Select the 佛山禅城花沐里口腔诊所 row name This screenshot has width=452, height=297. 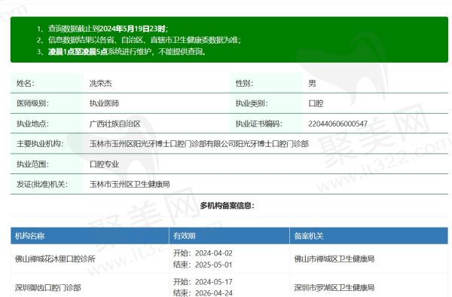55,259
